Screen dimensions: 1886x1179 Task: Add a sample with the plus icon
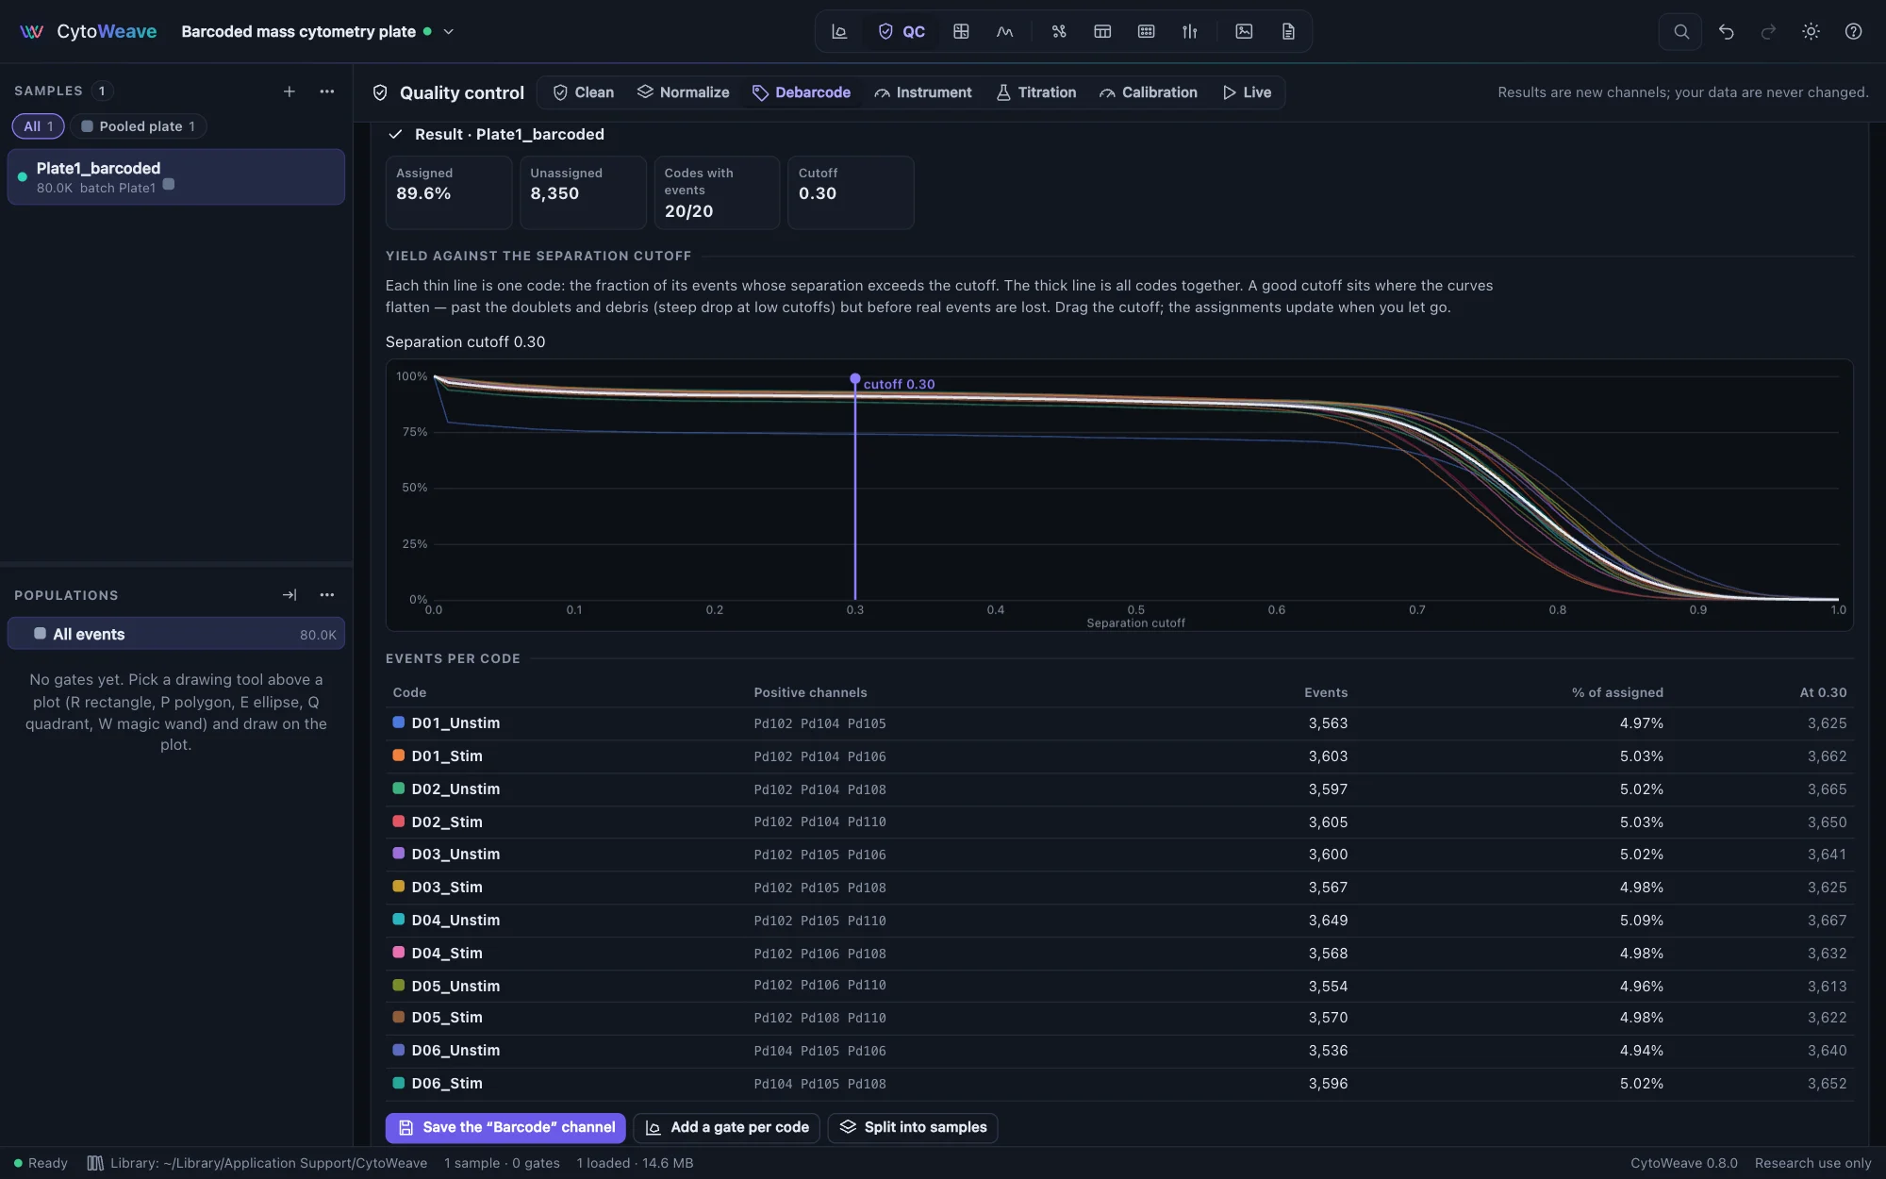pyautogui.click(x=290, y=91)
